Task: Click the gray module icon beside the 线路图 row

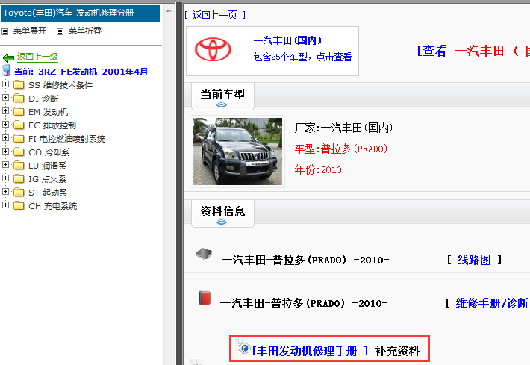Action: pos(204,254)
